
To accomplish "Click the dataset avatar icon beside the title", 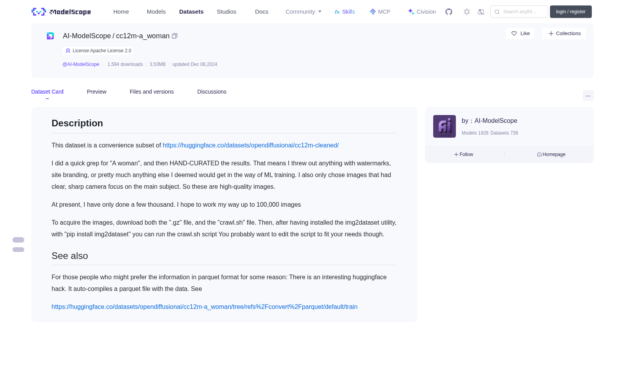I will tap(50, 36).
